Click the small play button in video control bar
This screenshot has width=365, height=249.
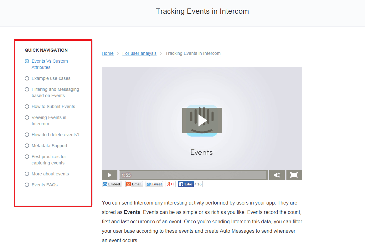click(x=110, y=175)
